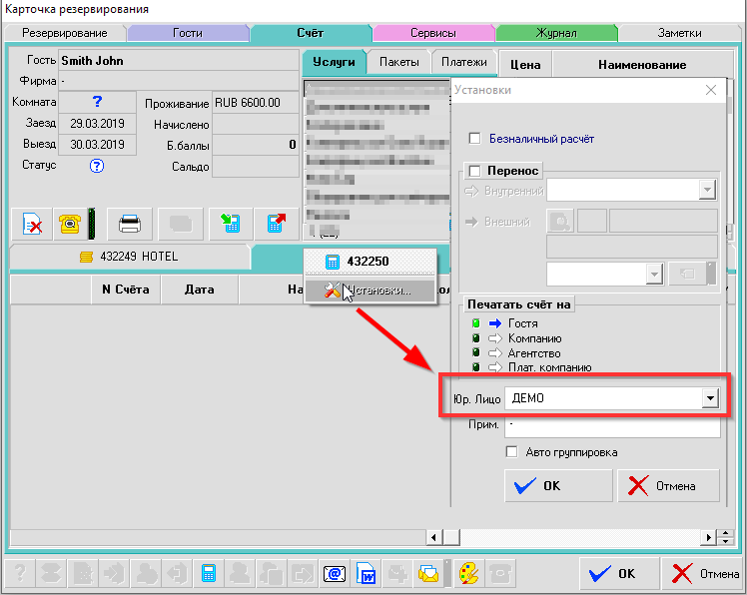
Task: Check the Авто группировка checkbox
Action: [x=512, y=452]
